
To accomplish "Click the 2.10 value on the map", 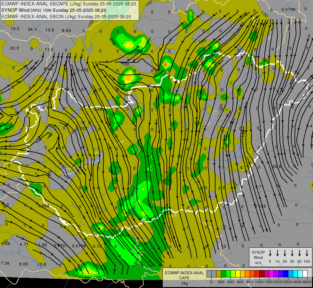I will tap(97, 246).
